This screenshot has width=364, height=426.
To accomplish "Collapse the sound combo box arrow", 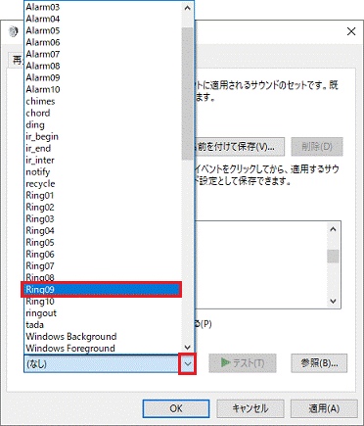I will point(187,363).
